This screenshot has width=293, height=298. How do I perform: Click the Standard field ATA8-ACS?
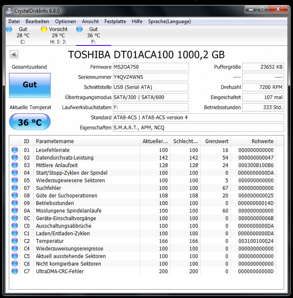[x=199, y=117]
